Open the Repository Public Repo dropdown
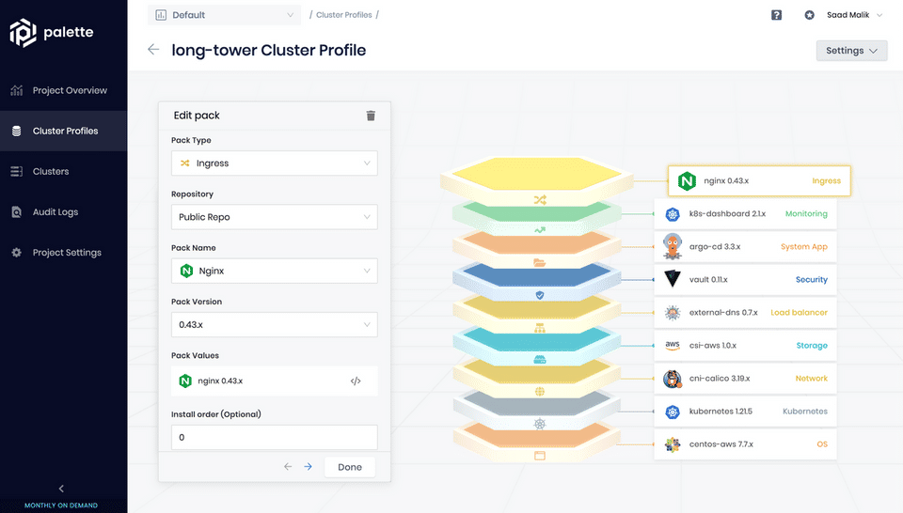Viewport: 903px width, 513px height. (x=274, y=217)
